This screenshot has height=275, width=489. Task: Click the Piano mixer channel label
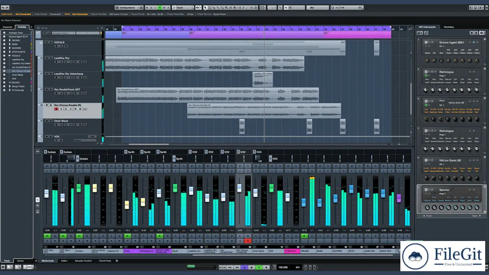tap(131, 251)
